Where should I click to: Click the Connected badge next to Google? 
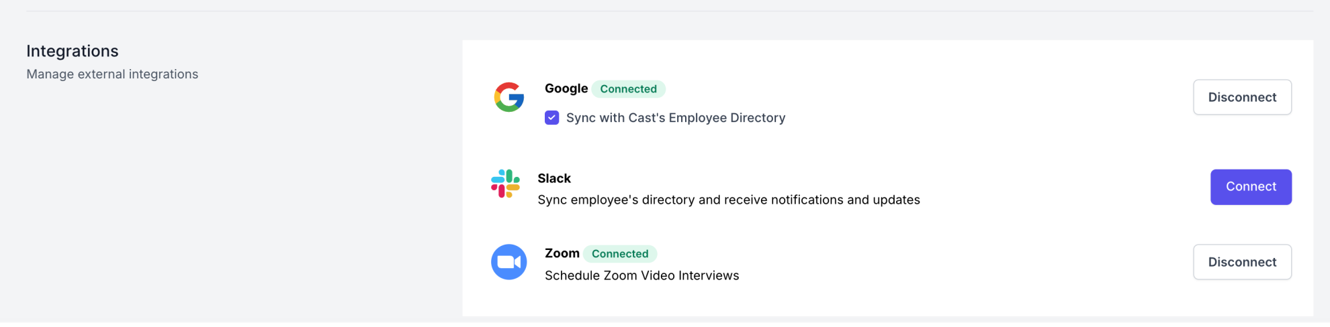(628, 89)
